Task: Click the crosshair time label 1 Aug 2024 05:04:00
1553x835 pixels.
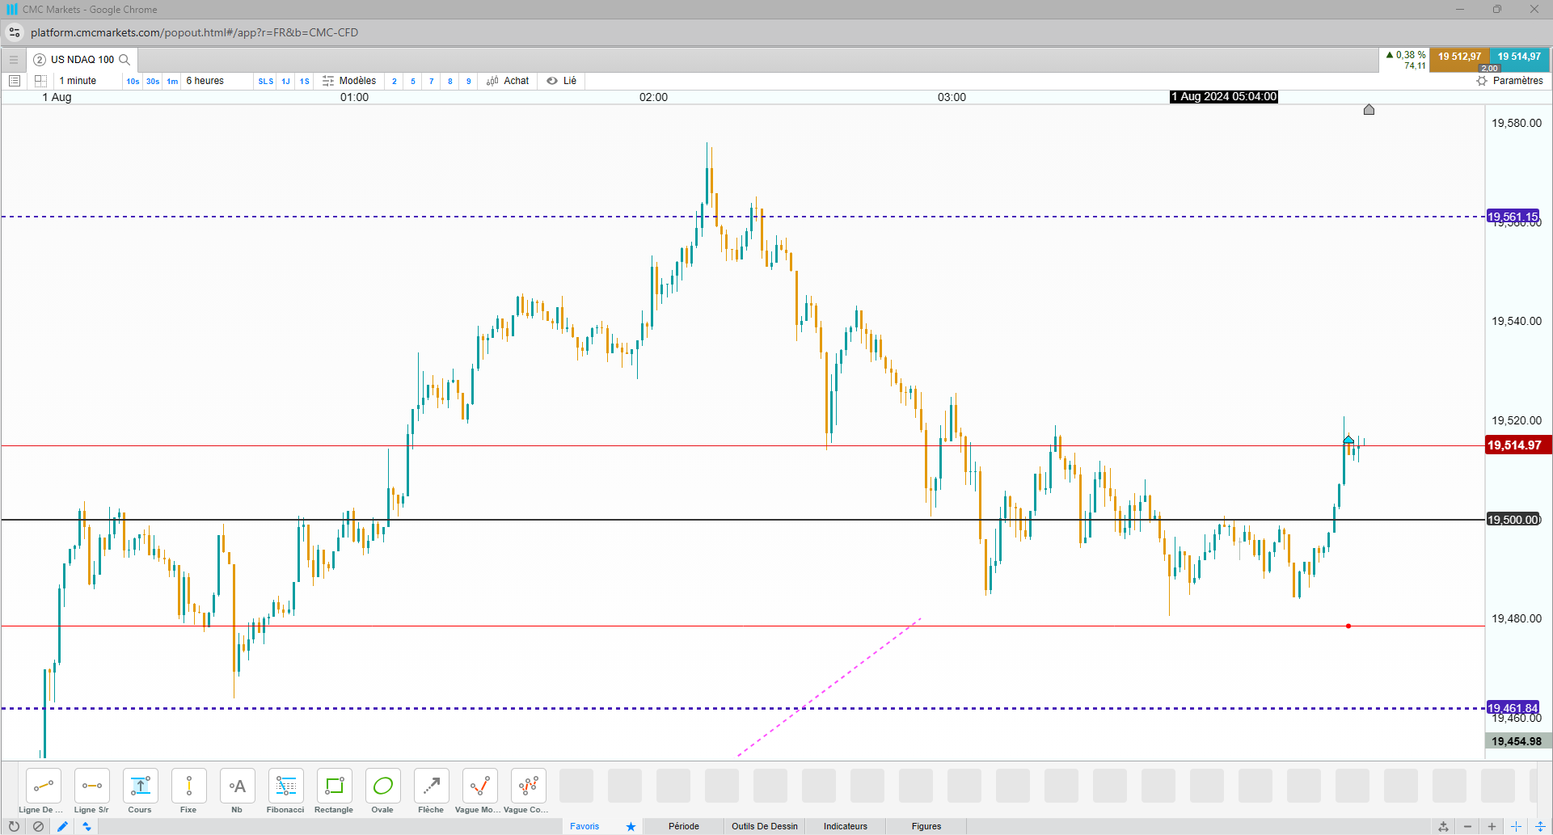Action: click(1224, 97)
